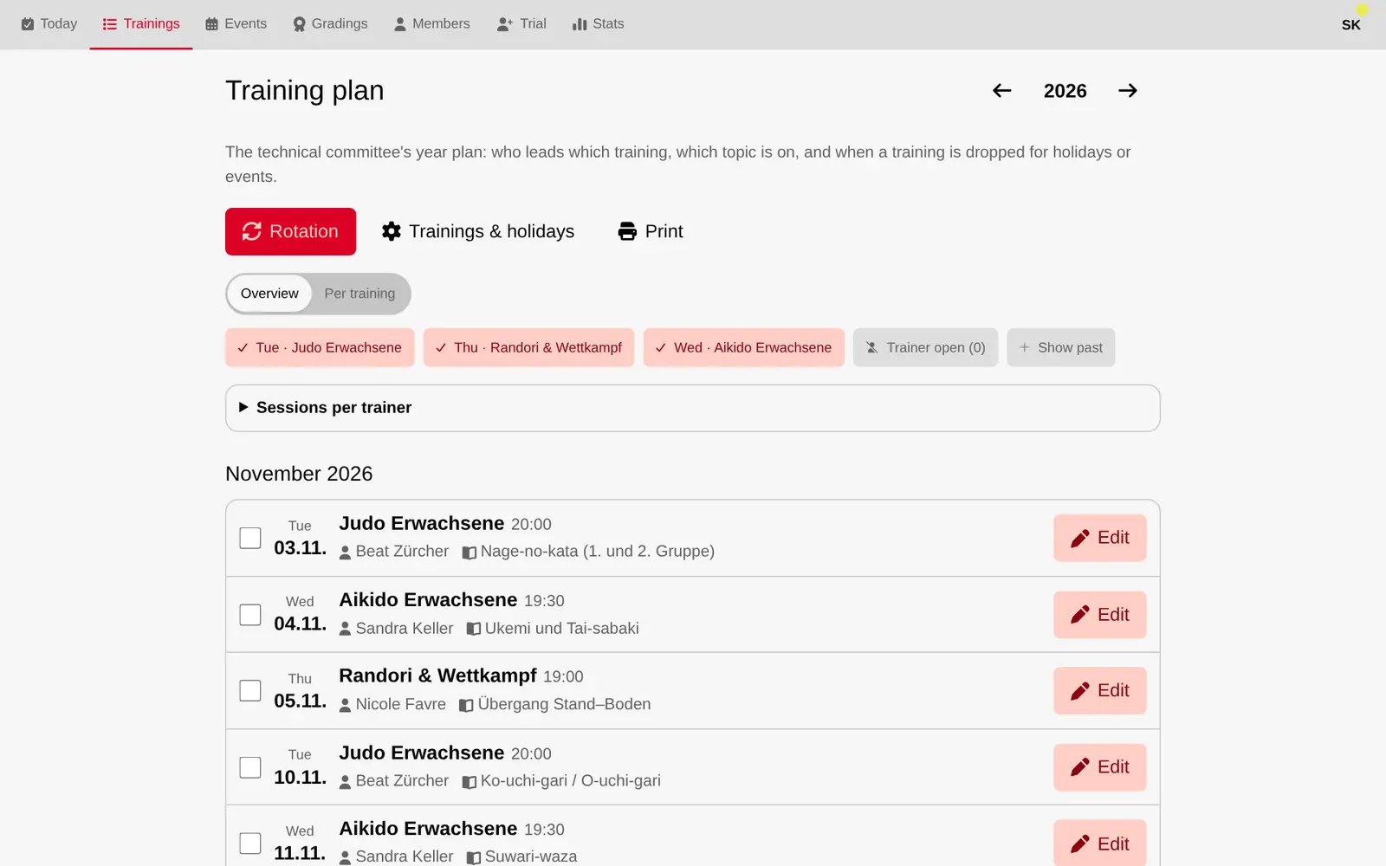Switch to Per training view
The image size is (1386, 866).
[359, 294]
